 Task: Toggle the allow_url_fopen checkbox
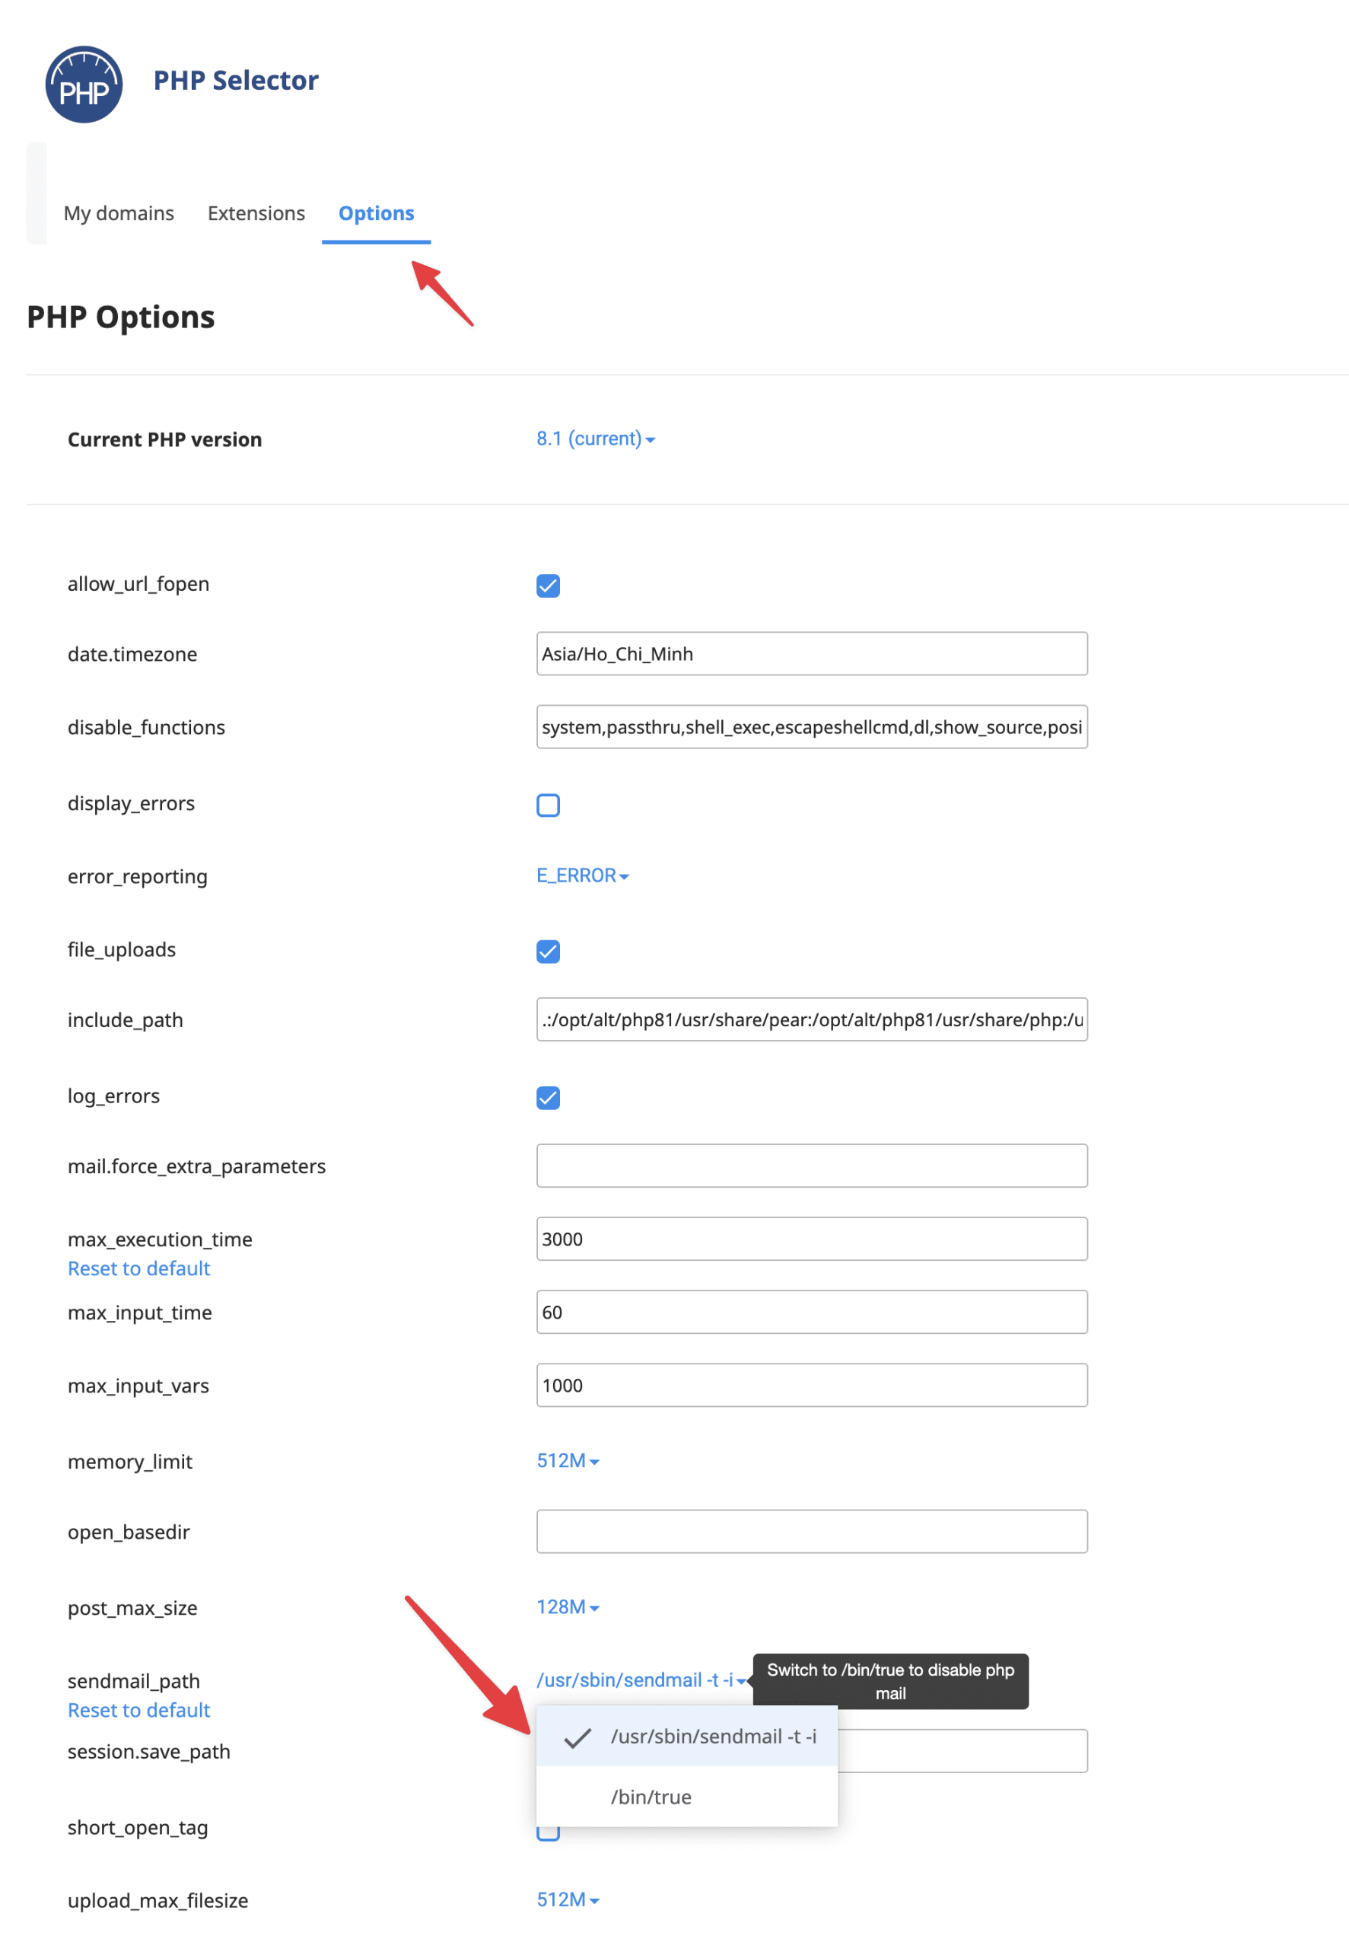pos(548,585)
